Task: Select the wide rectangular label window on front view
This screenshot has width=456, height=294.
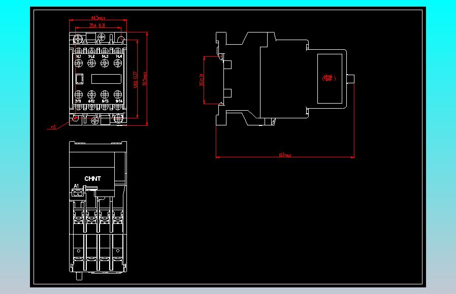Action: click(x=106, y=79)
